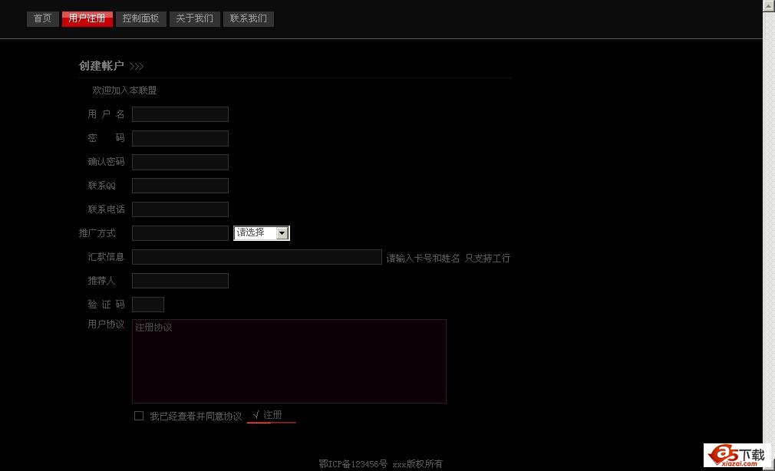Click inside the 注册协议 text area
Viewport: 775px width, 471px height.
tap(289, 361)
